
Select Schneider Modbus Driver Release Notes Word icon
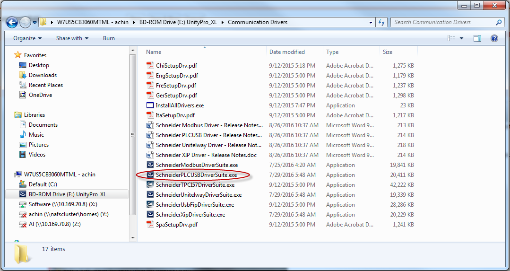pyautogui.click(x=150, y=125)
